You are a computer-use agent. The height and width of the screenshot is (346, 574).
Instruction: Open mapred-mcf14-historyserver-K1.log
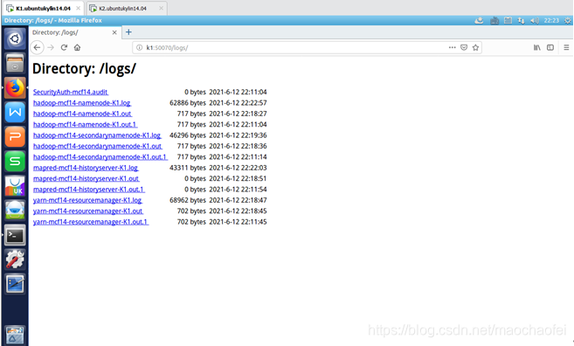point(86,168)
